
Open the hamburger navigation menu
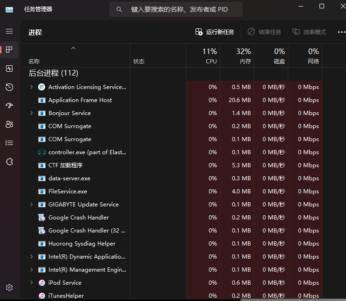pyautogui.click(x=9, y=31)
